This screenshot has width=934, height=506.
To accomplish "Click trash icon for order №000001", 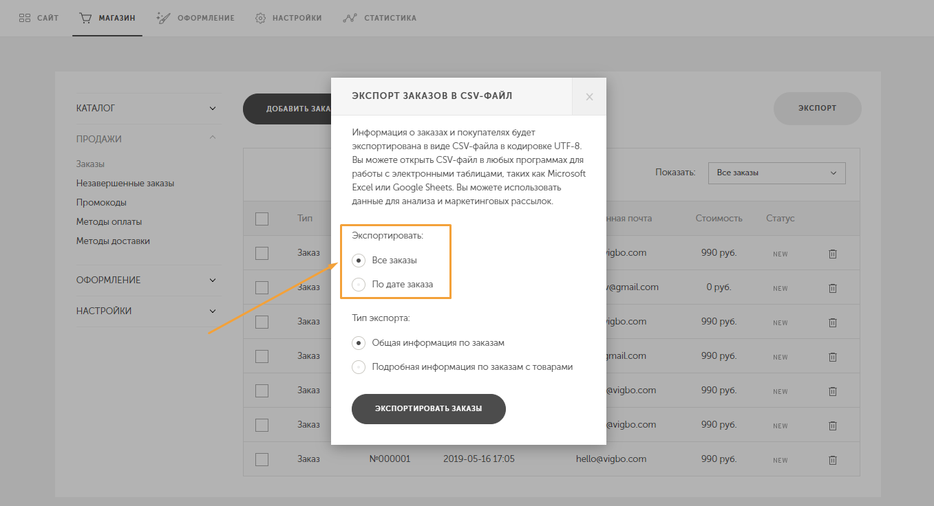I will (832, 460).
